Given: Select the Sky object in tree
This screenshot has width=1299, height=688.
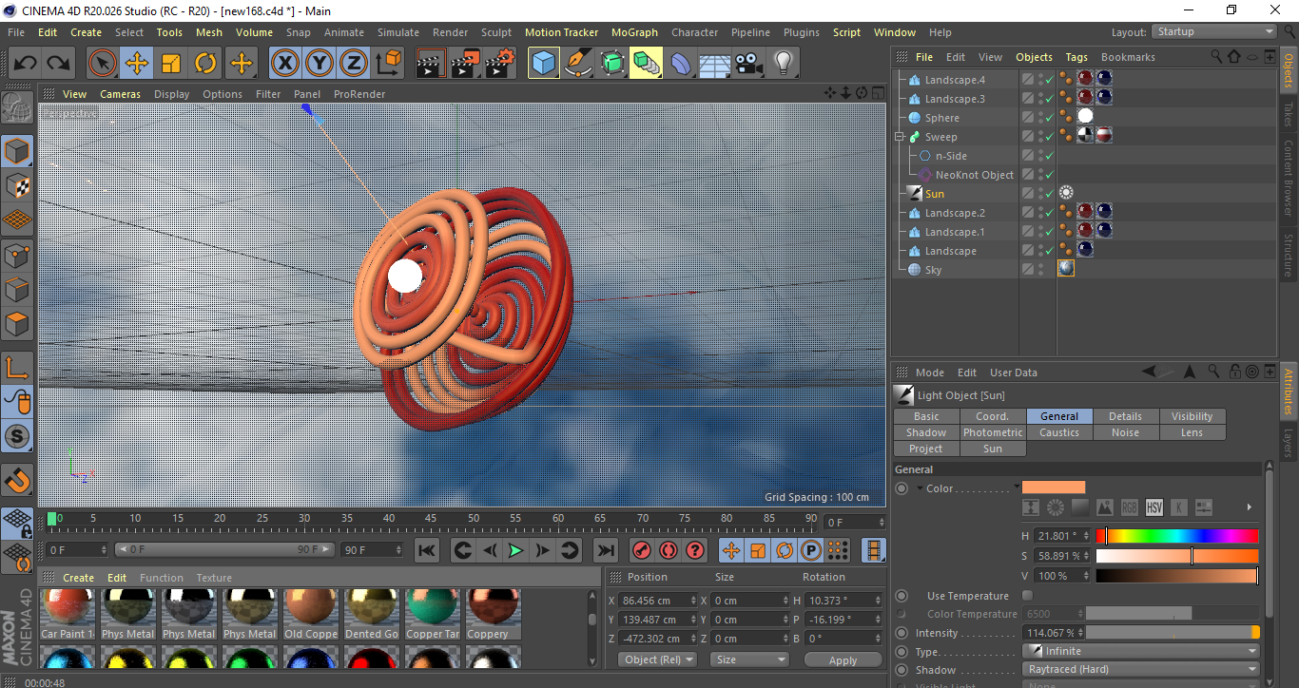Looking at the screenshot, I should tap(933, 270).
